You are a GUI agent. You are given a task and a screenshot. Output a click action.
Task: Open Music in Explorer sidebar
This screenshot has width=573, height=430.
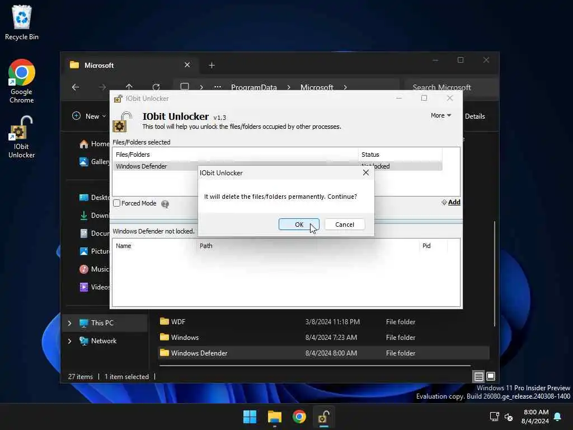[x=94, y=269]
